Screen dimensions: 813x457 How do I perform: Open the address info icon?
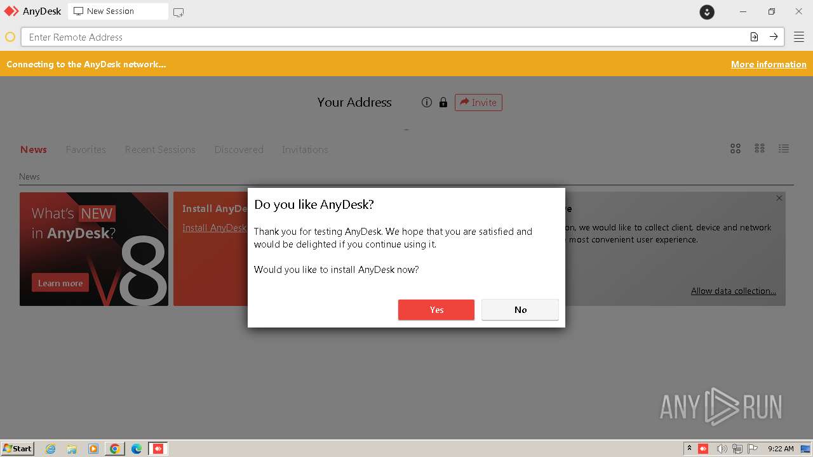pyautogui.click(x=427, y=102)
